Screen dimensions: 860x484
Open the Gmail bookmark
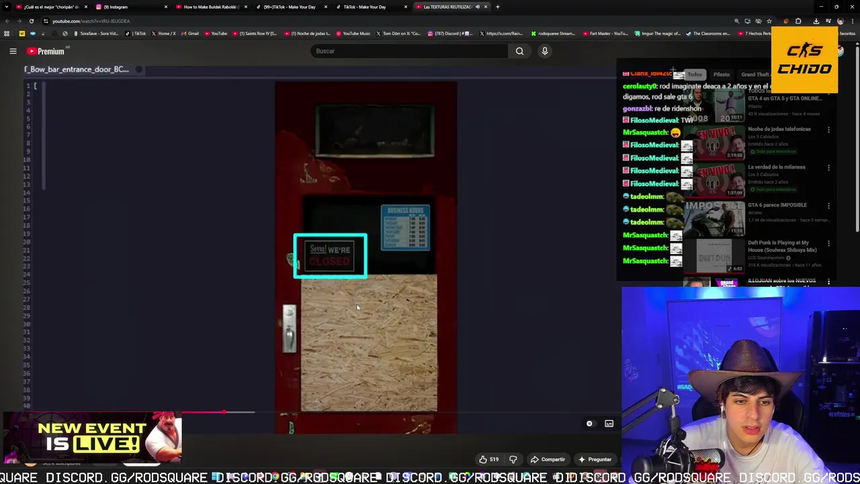190,34
